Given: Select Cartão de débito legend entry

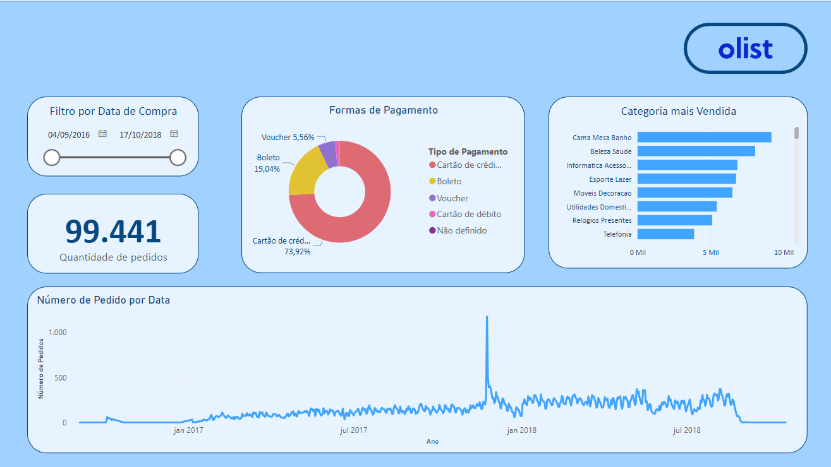Looking at the screenshot, I should click(x=465, y=214).
